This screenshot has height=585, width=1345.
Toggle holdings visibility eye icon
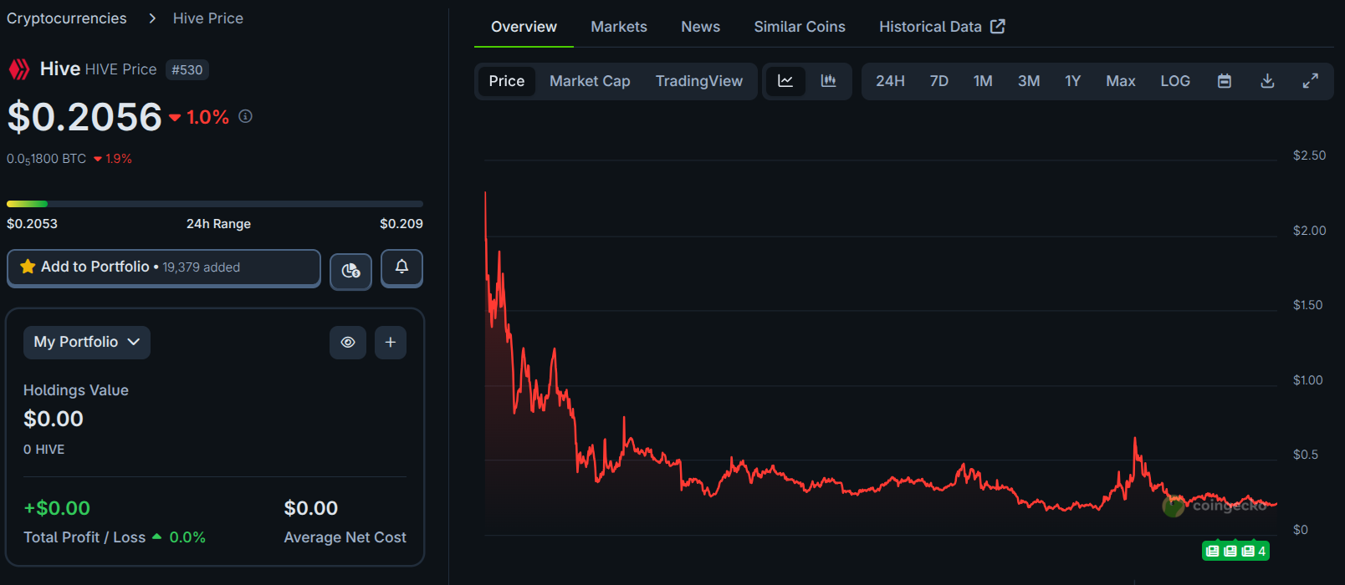tap(348, 343)
